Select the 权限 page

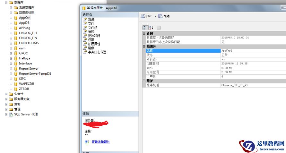(x=91, y=40)
